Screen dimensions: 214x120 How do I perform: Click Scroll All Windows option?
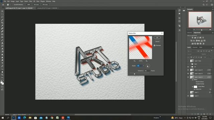click(x=18, y=5)
